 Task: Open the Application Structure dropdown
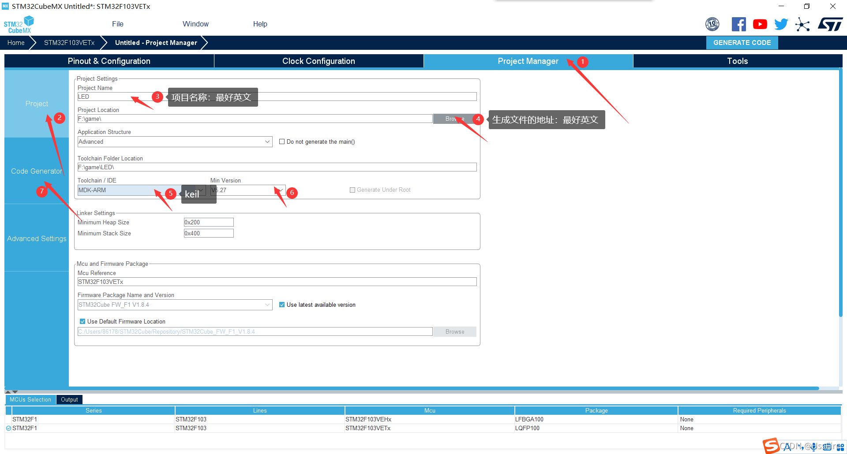[175, 141]
